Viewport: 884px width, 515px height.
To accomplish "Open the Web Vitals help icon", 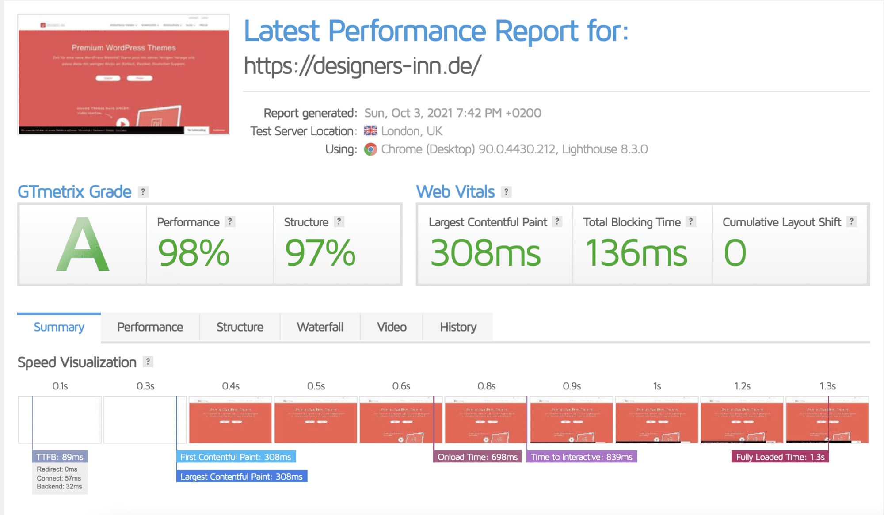I will [506, 192].
